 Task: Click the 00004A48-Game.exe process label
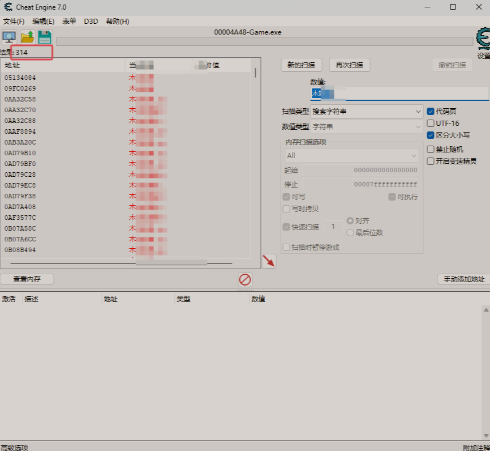[x=247, y=32]
